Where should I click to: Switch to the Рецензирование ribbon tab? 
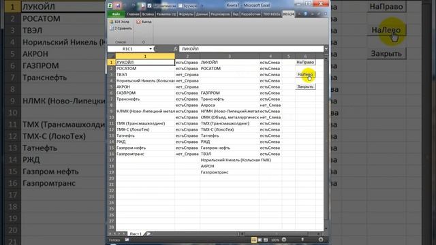(220, 14)
